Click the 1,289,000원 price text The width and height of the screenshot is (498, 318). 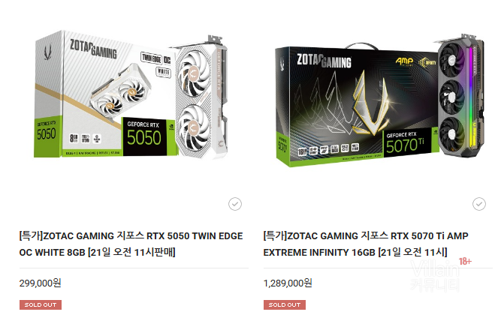coord(288,283)
